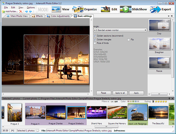Open the Options menu
The image size is (176, 134).
(31, 7)
